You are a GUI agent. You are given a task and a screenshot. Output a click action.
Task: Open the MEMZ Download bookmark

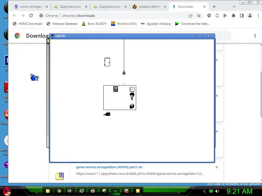(28, 24)
